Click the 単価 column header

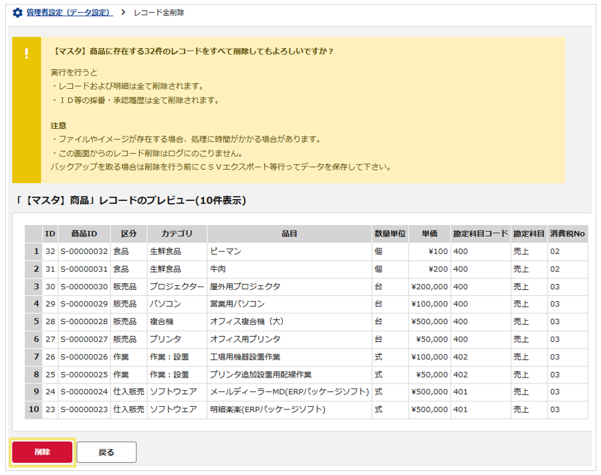pos(430,234)
